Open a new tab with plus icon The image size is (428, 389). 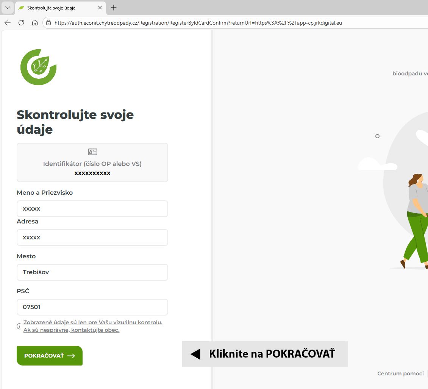pyautogui.click(x=114, y=8)
